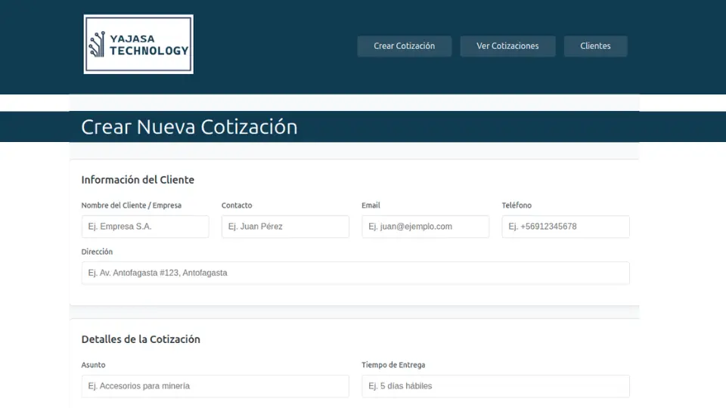
Task: Click the 'Asunto' field label
Action: point(94,365)
